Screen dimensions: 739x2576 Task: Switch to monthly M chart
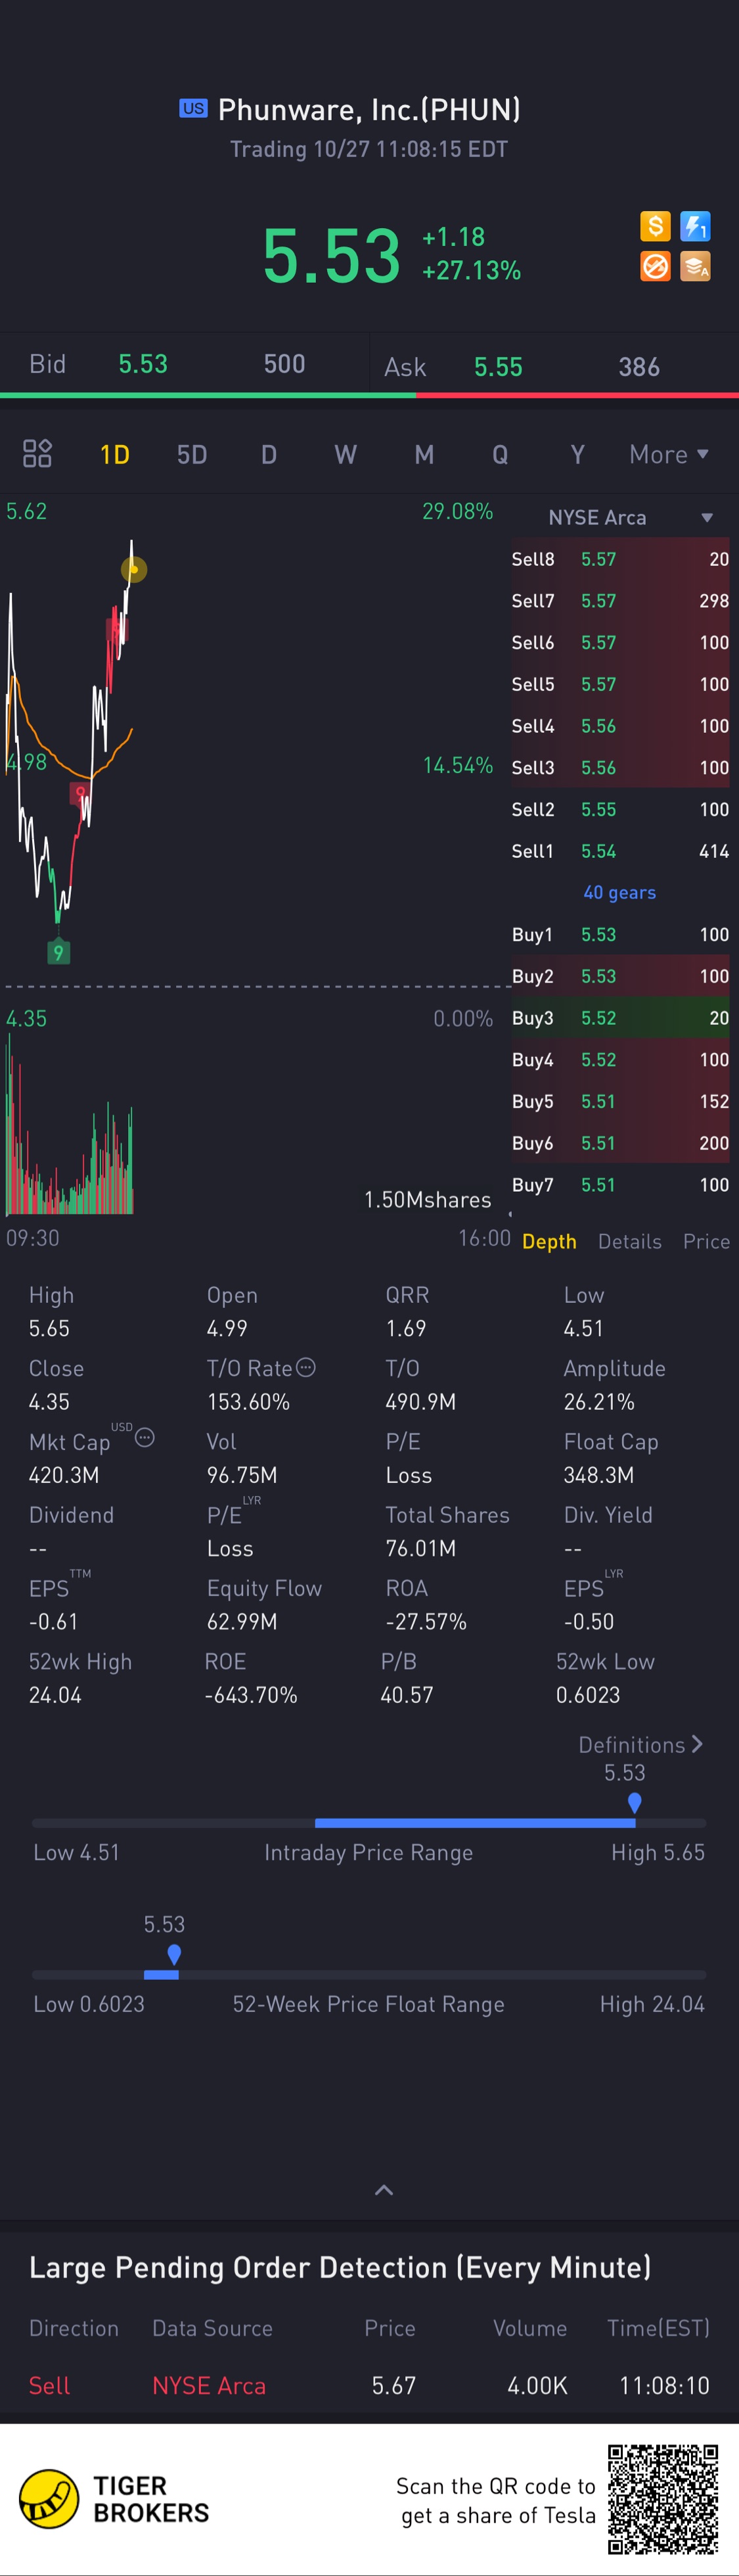tap(424, 455)
